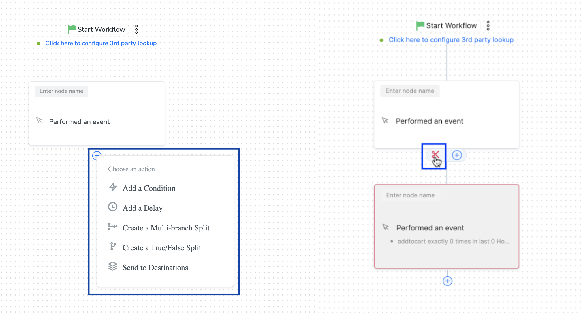Choose Create a True/False Split
This screenshot has height=316, width=581.
tap(162, 248)
